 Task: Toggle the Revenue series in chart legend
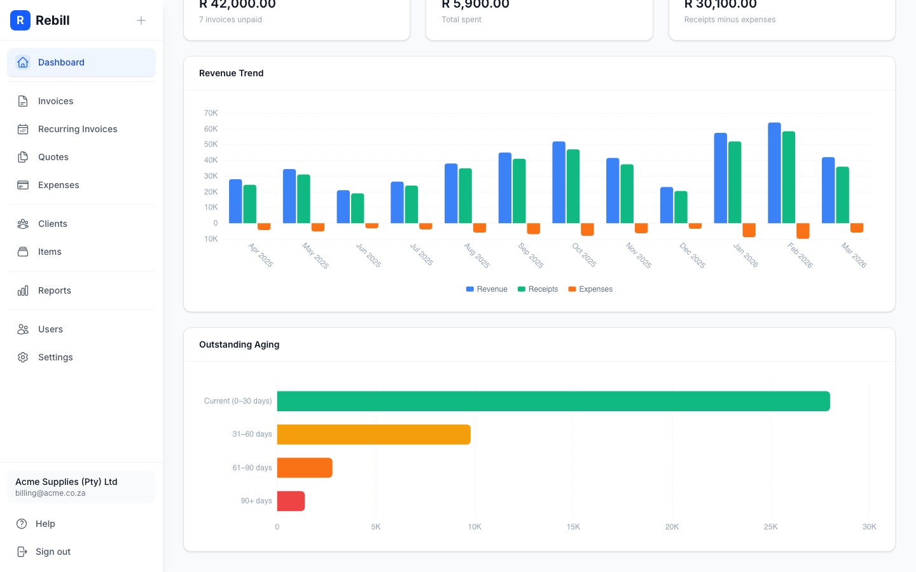[x=487, y=289]
